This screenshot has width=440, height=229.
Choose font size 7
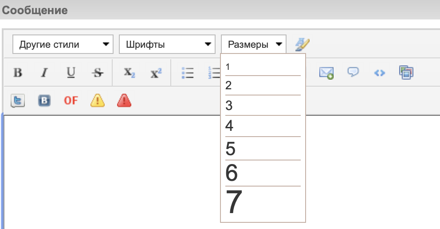263,202
